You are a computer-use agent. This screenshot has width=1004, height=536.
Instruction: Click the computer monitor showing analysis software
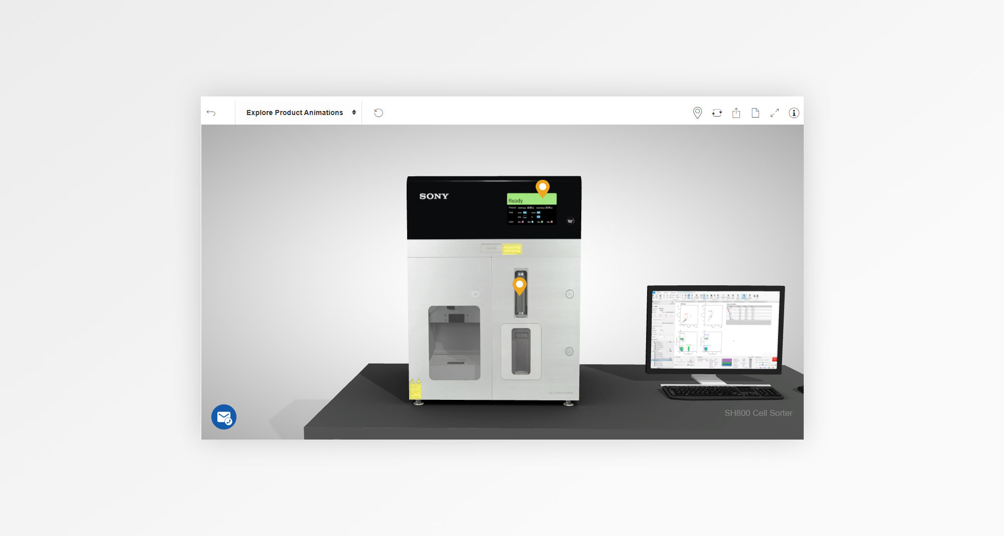[715, 330]
